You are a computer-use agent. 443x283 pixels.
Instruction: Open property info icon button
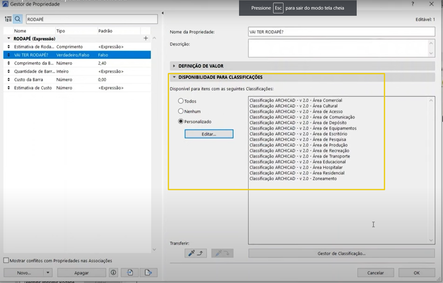pyautogui.click(x=113, y=272)
